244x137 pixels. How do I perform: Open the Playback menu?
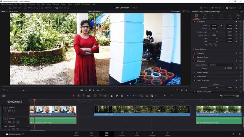(56, 4)
